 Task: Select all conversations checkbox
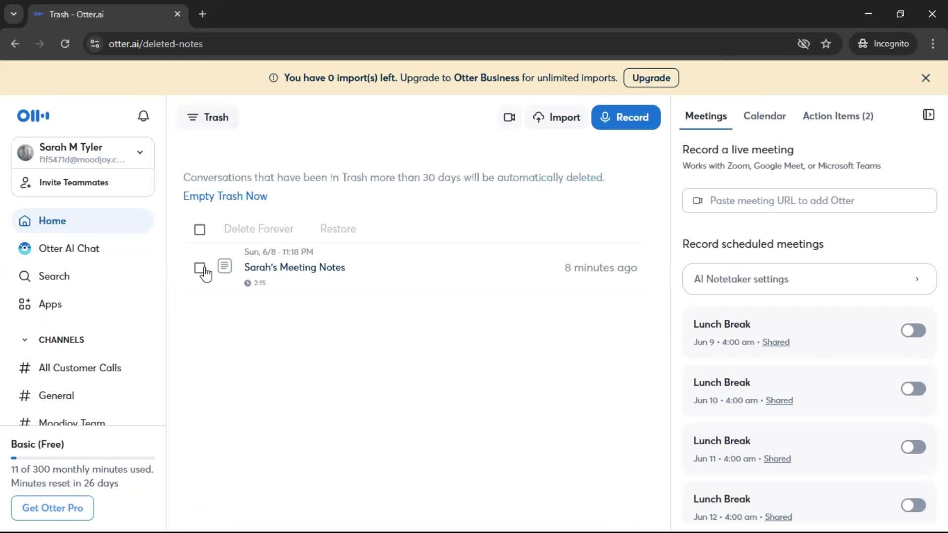coord(199,229)
